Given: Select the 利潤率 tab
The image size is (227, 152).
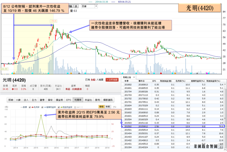Looking at the screenshot, I should click(78, 100).
